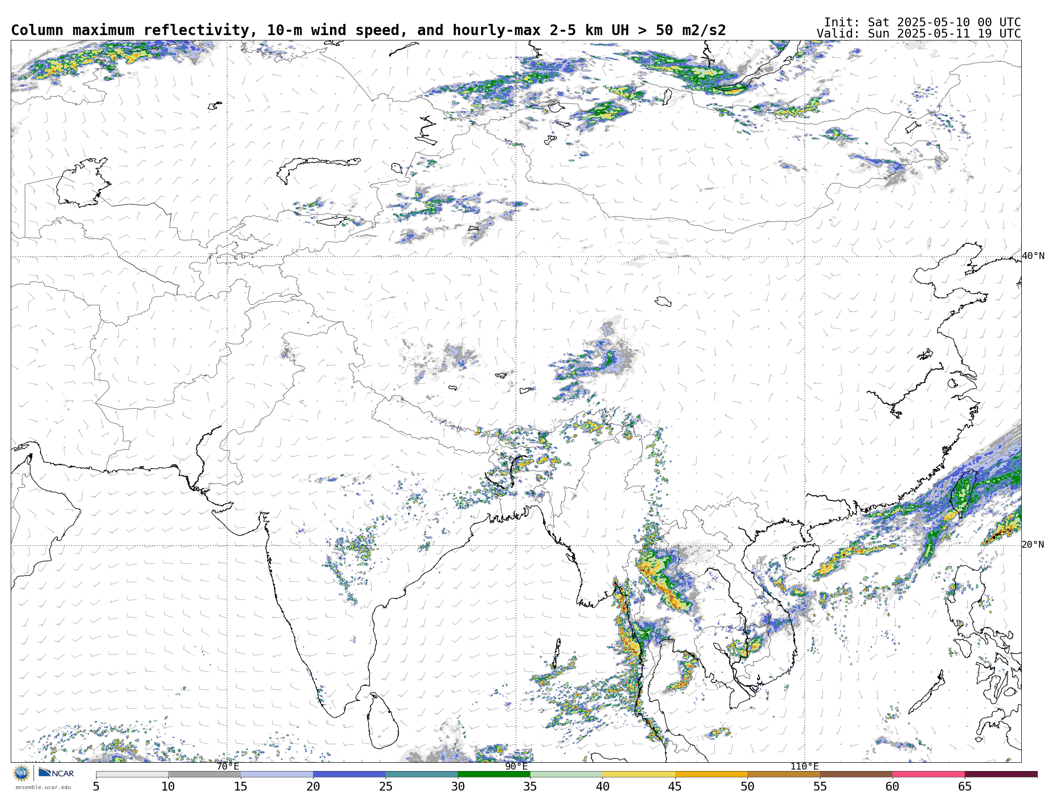Click the colorbar tick label 15
The height and width of the screenshot is (793, 1053).
pyautogui.click(x=240, y=787)
